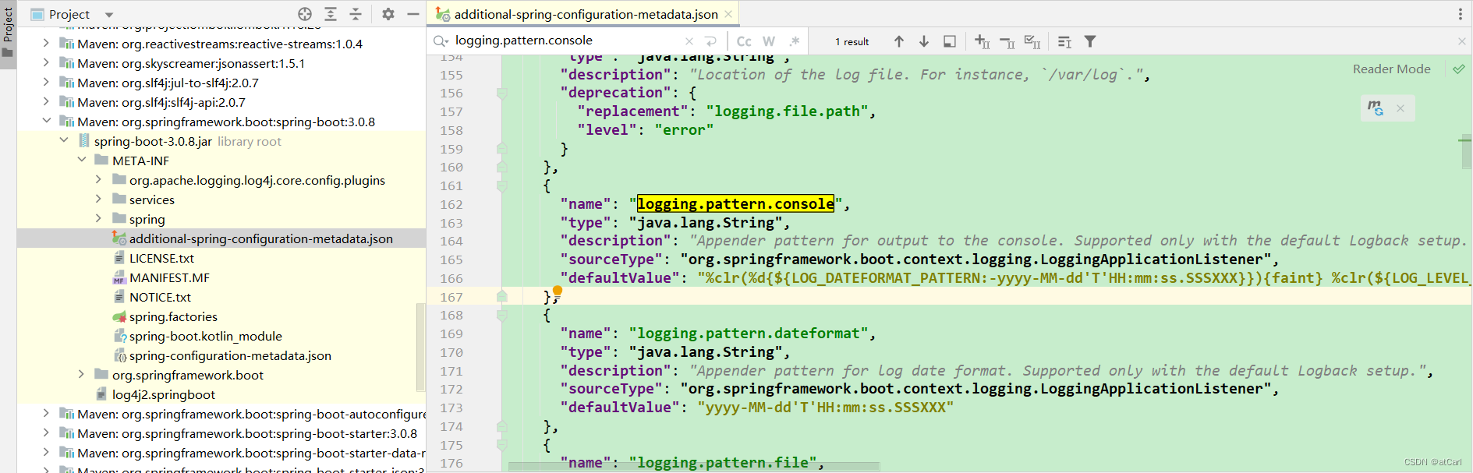Open search filter options
1473x473 pixels.
pos(1090,41)
